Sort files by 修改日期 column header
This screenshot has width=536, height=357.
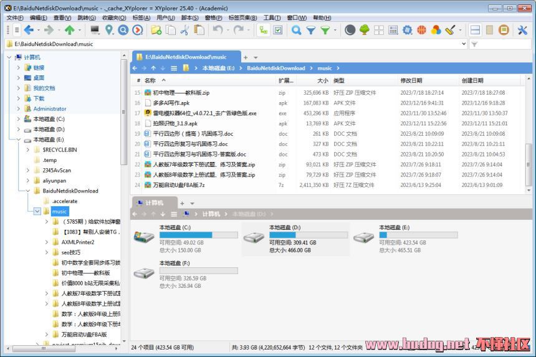(x=411, y=80)
